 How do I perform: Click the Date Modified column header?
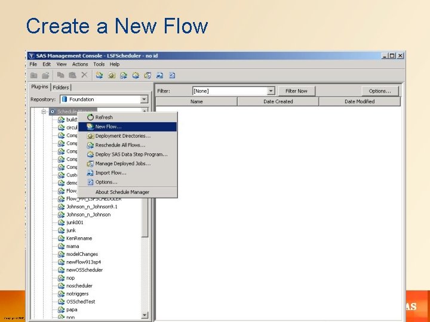point(360,101)
